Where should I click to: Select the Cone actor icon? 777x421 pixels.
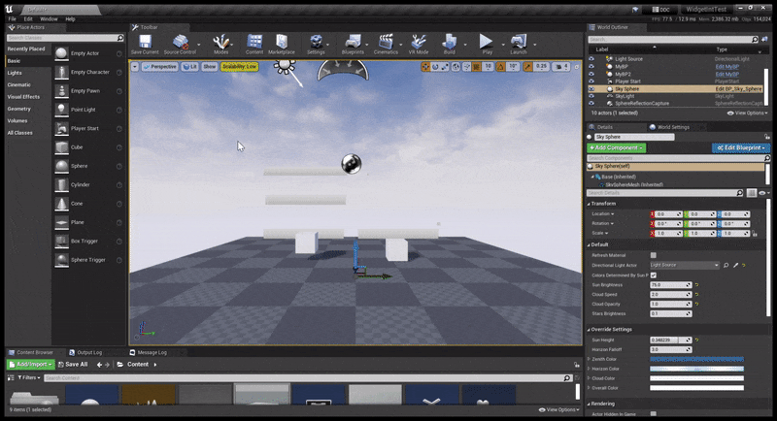tap(61, 204)
